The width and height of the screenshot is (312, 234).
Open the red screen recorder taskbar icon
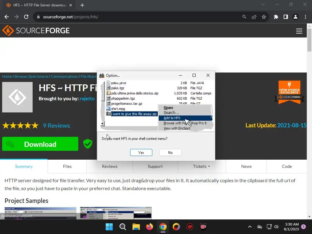(x=203, y=227)
